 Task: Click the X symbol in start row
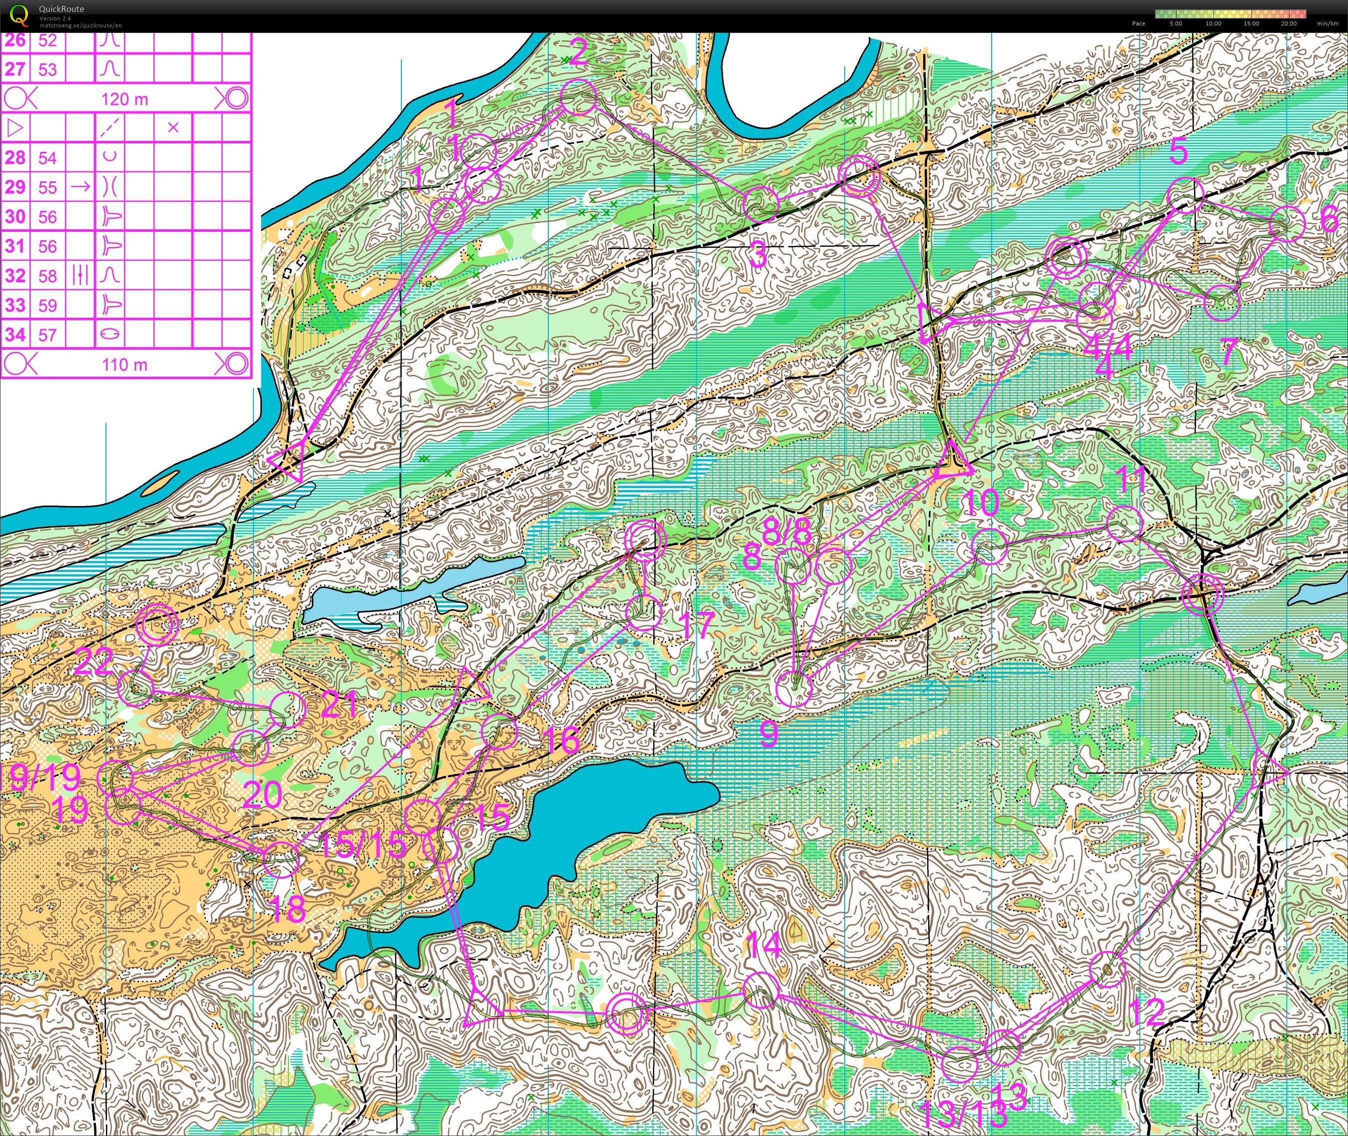pos(173,127)
